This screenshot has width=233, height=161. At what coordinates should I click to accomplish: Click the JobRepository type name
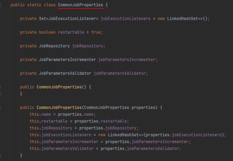[54, 46]
